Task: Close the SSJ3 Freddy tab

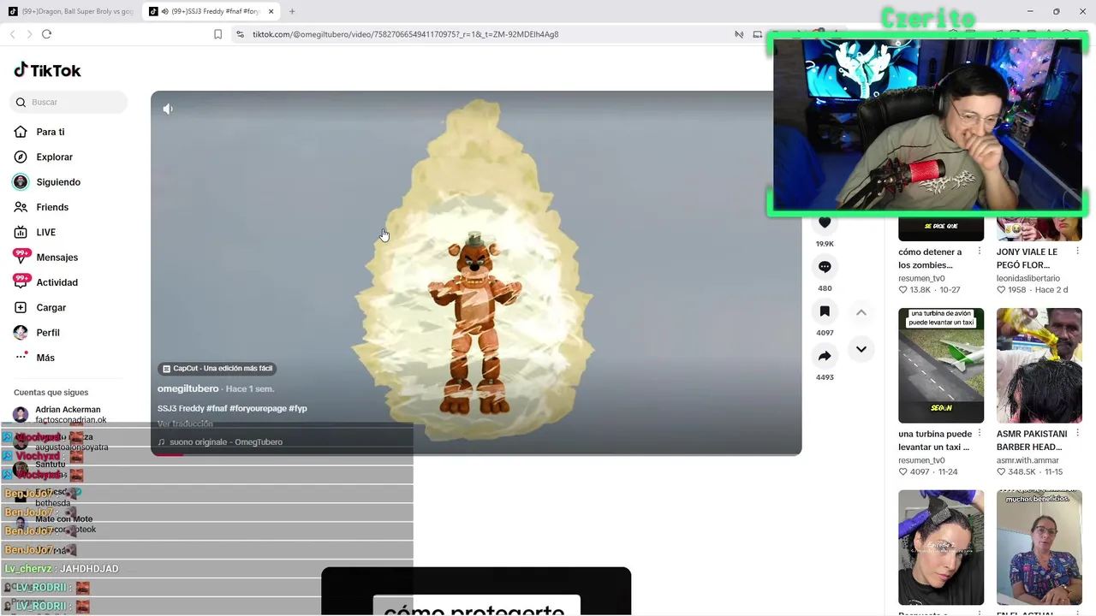Action: pyautogui.click(x=271, y=11)
